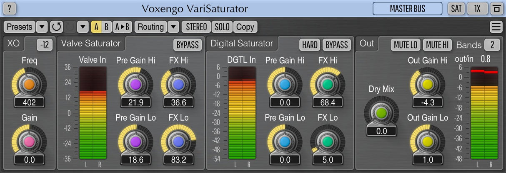Click the SOLO button

tap(222, 27)
